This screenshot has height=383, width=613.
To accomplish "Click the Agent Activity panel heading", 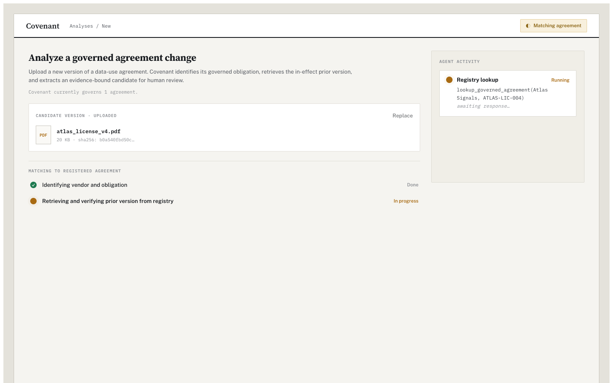I will coord(459,62).
